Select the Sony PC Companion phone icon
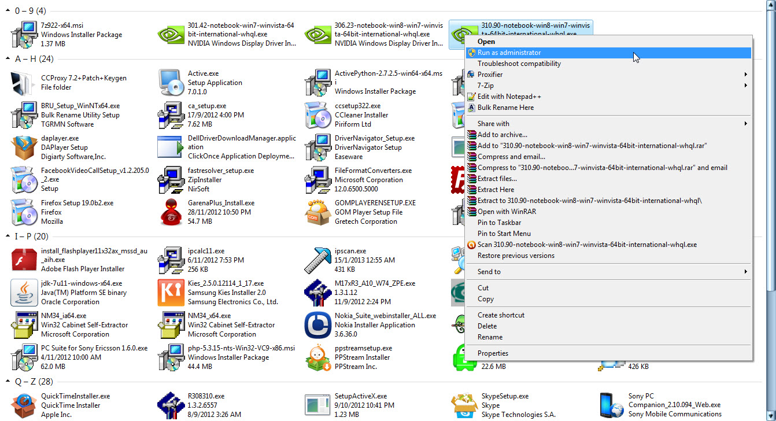Screen dimensions: 776x421 tap(611, 405)
